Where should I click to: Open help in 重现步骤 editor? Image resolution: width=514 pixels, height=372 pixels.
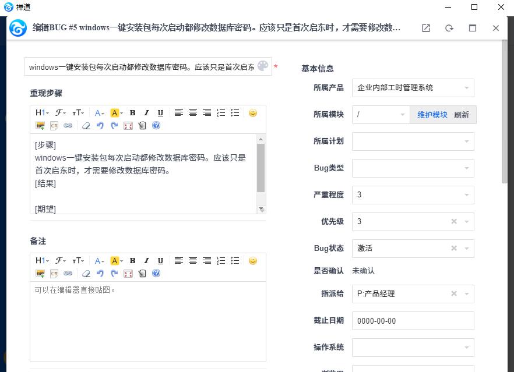(156, 125)
